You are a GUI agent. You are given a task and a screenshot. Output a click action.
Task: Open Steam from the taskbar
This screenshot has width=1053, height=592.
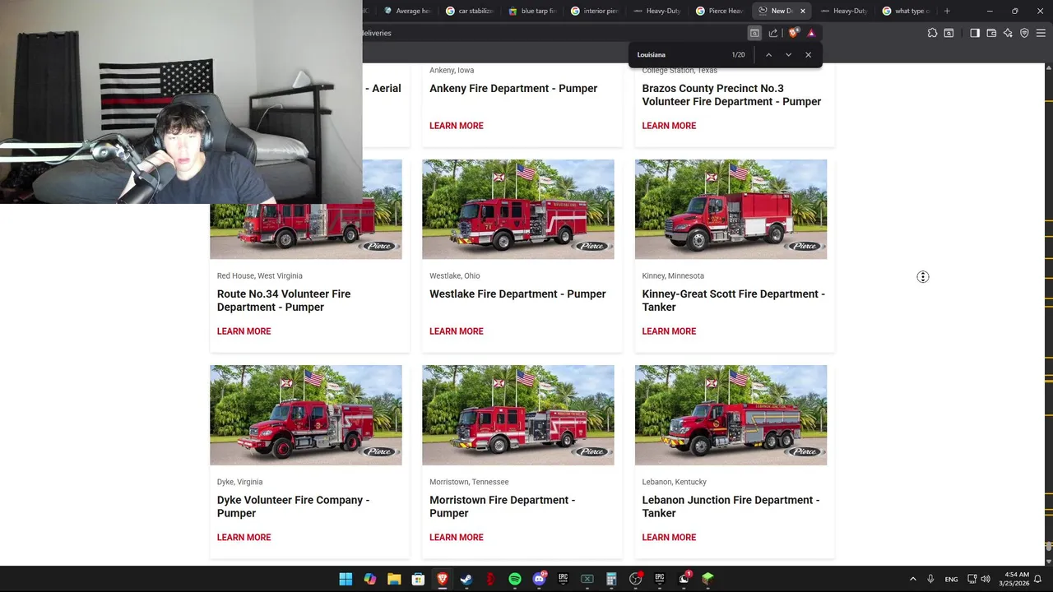466,579
